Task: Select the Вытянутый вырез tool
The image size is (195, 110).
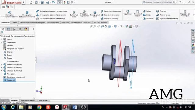Action: tap(74, 14)
